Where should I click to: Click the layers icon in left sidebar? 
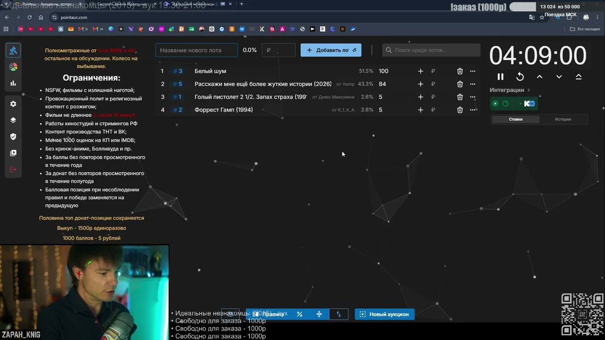13,120
